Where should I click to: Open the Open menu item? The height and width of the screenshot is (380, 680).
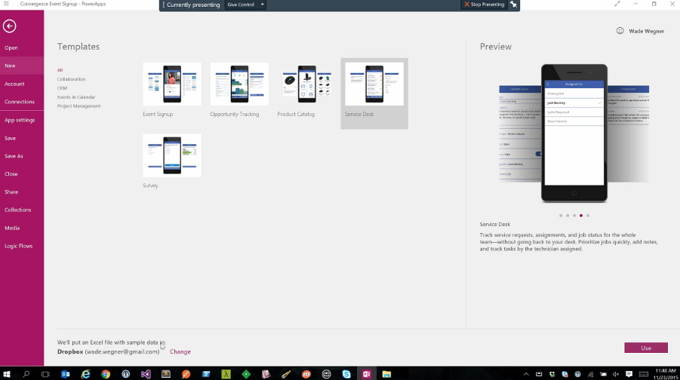[x=11, y=47]
